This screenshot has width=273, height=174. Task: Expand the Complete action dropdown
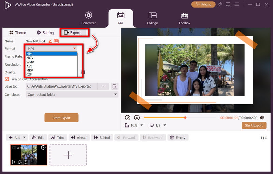[x=72, y=95]
